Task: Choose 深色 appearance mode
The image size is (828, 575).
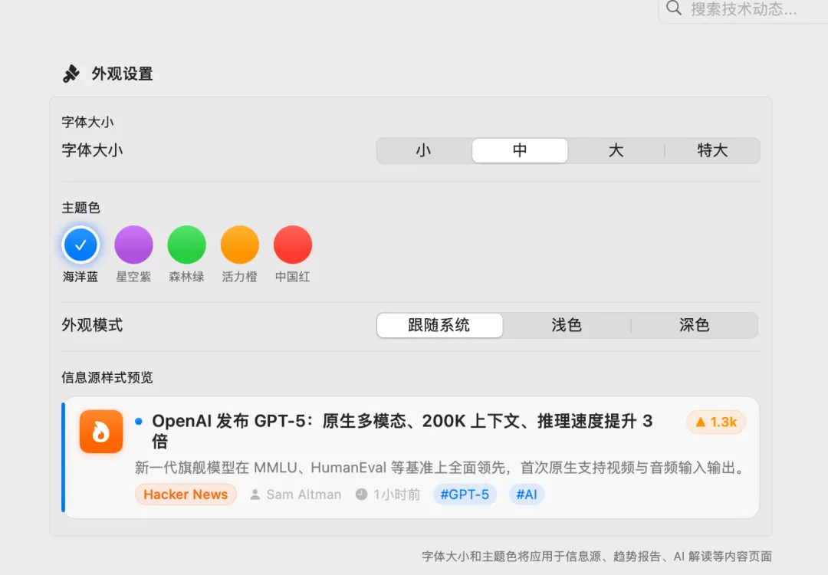Action: click(695, 325)
